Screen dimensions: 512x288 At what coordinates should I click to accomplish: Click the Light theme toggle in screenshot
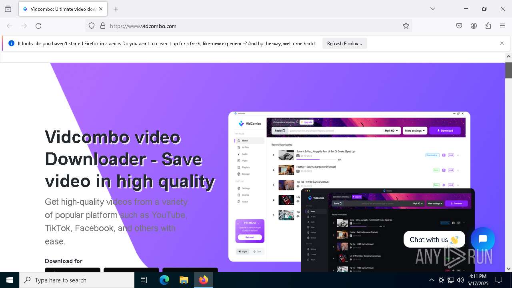[243, 252]
